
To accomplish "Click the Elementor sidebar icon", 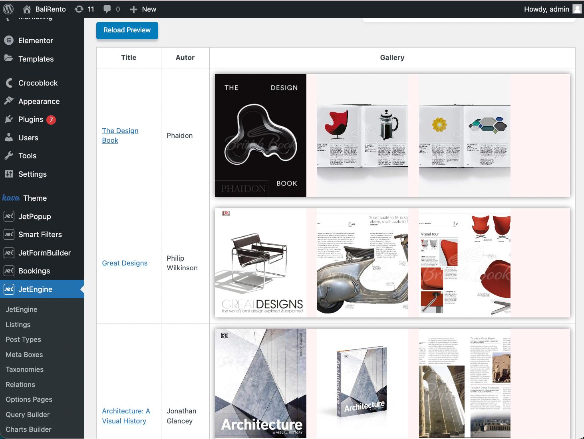I will [9, 40].
